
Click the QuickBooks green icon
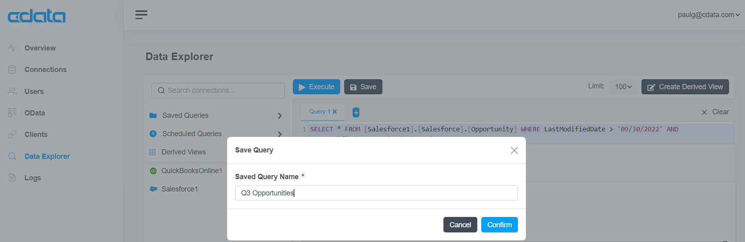point(153,171)
